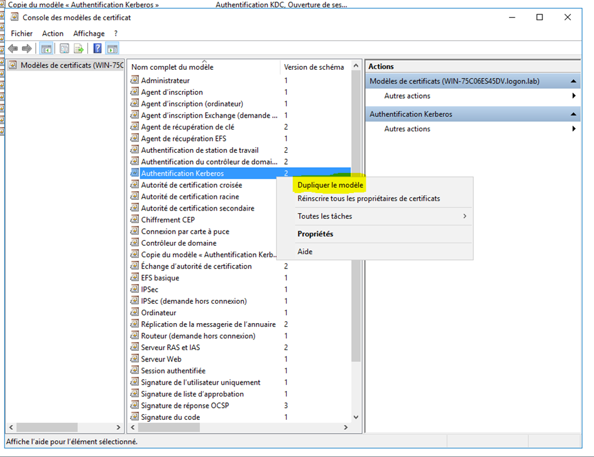Select Propriétés in the context menu
The image size is (594, 457).
click(x=315, y=234)
